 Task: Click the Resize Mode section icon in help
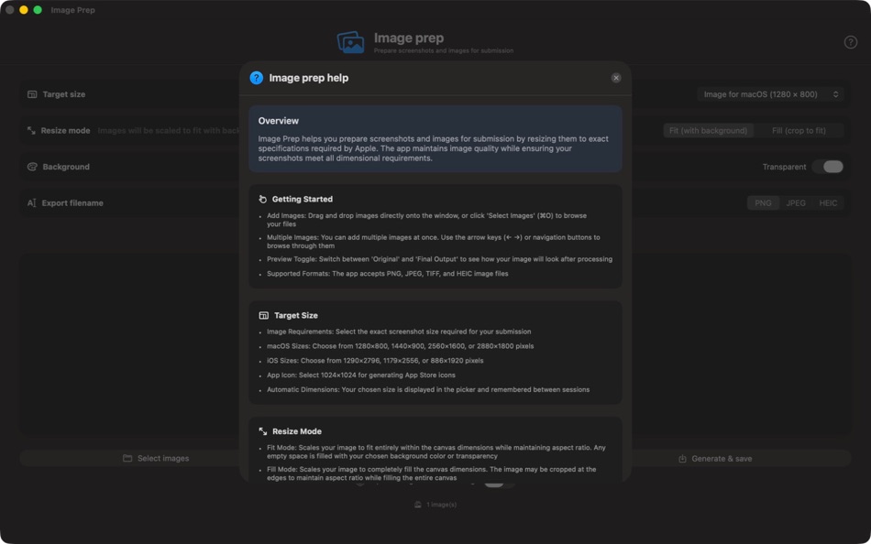click(x=264, y=430)
